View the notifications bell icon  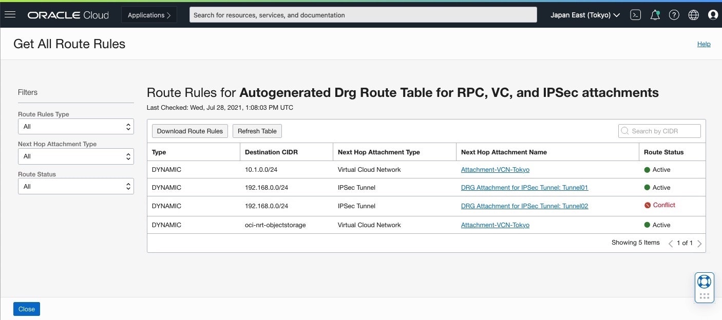[x=655, y=15]
